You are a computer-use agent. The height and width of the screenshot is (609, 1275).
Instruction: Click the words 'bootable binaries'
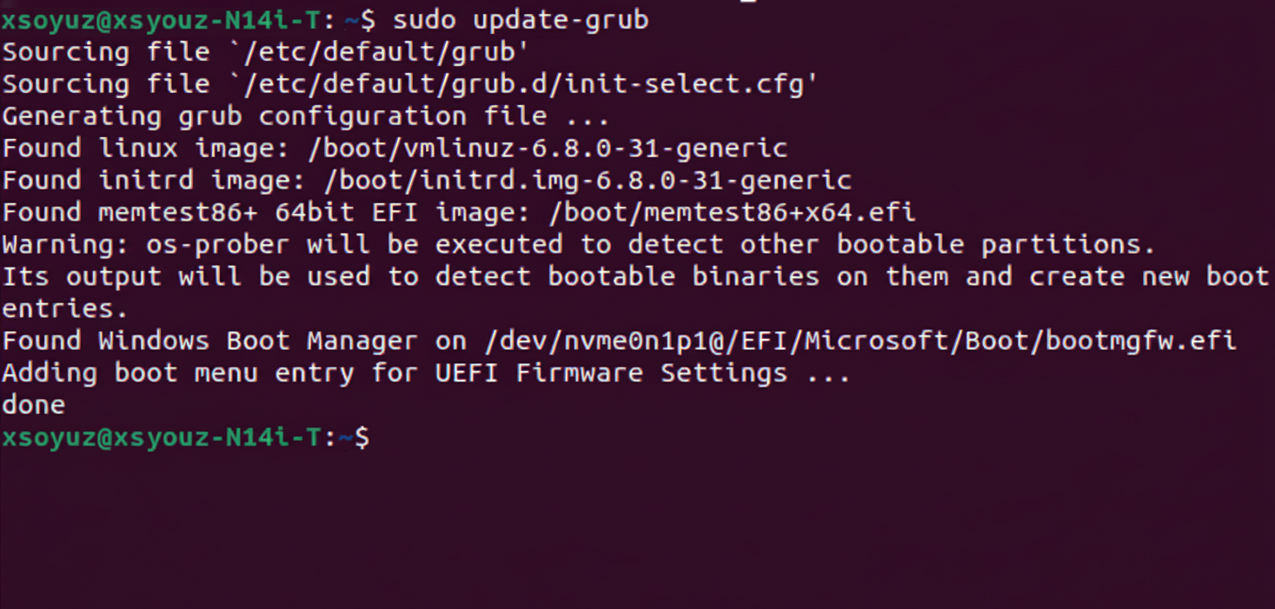(683, 276)
